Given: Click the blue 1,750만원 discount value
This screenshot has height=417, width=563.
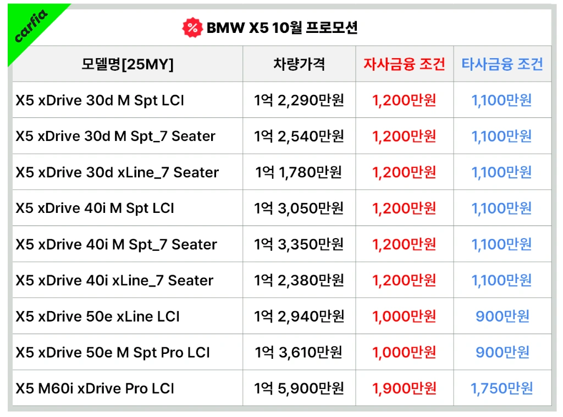Looking at the screenshot, I should (502, 389).
